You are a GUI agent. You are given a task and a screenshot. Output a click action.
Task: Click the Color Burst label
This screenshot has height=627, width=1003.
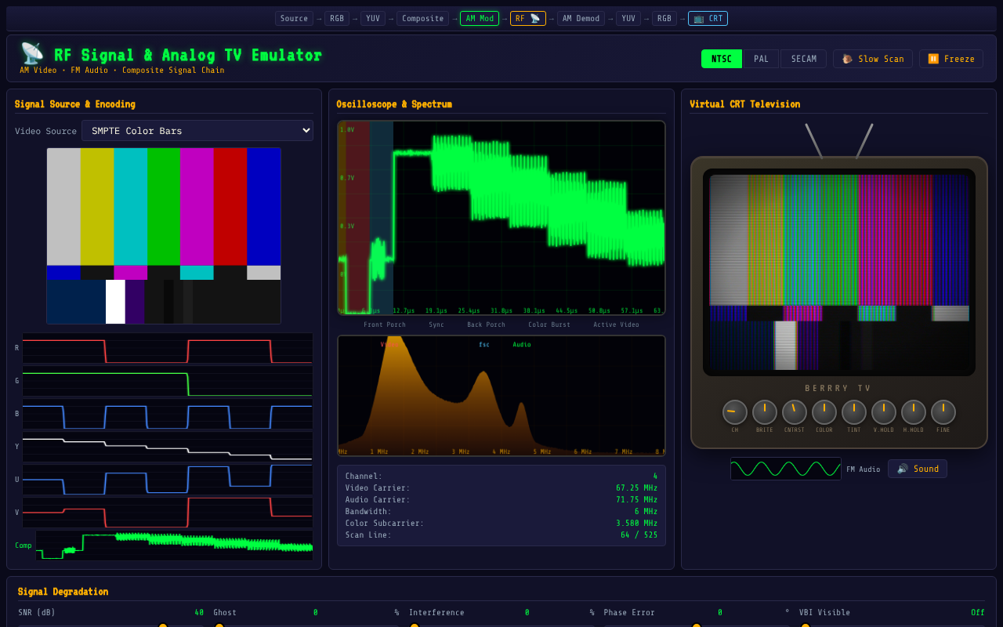click(549, 324)
